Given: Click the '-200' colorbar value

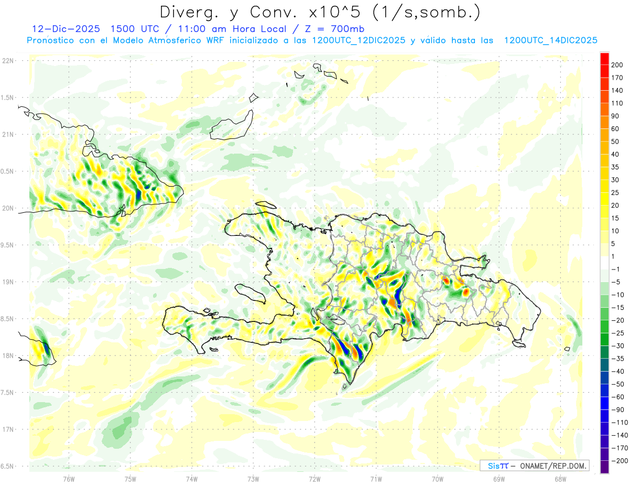Looking at the screenshot, I should point(620,461).
